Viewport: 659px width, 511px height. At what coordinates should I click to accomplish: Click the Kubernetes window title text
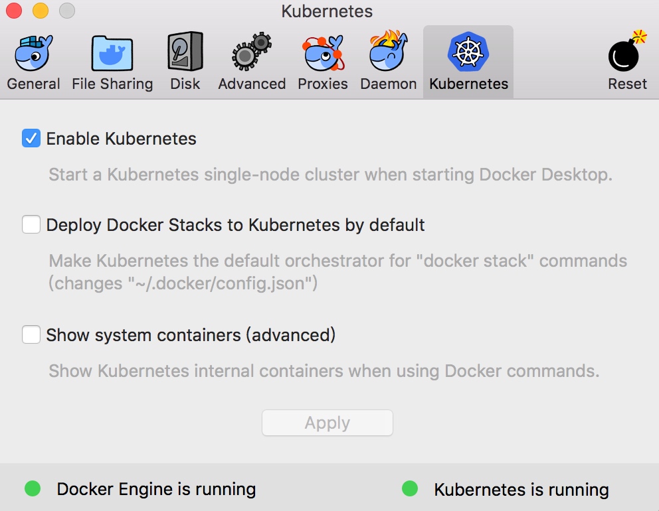tap(327, 12)
